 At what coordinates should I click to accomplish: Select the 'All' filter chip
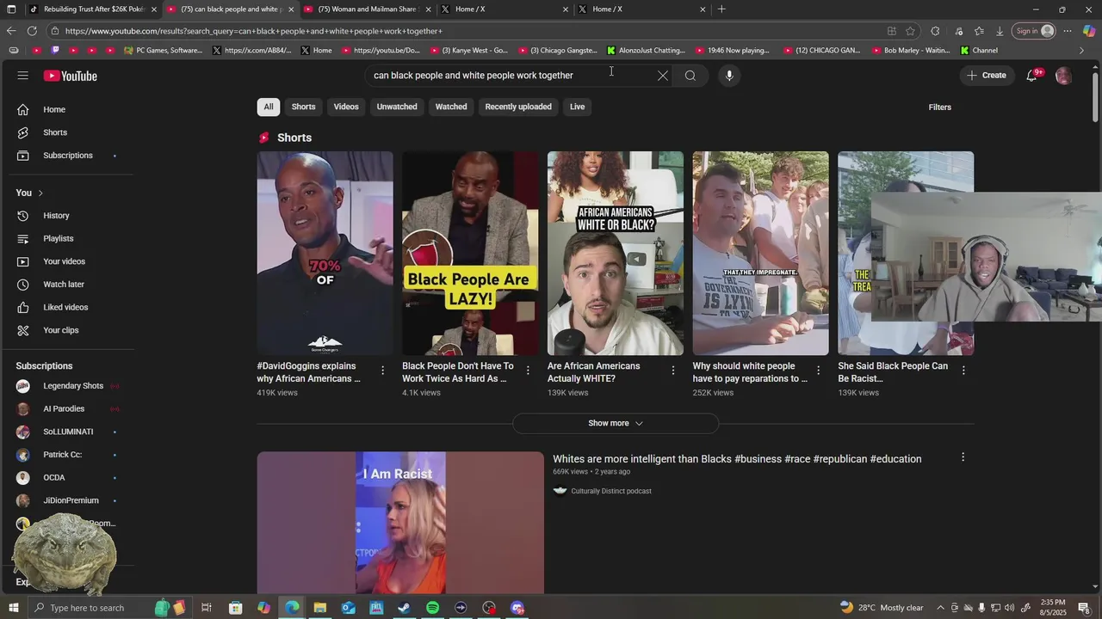[x=269, y=107]
